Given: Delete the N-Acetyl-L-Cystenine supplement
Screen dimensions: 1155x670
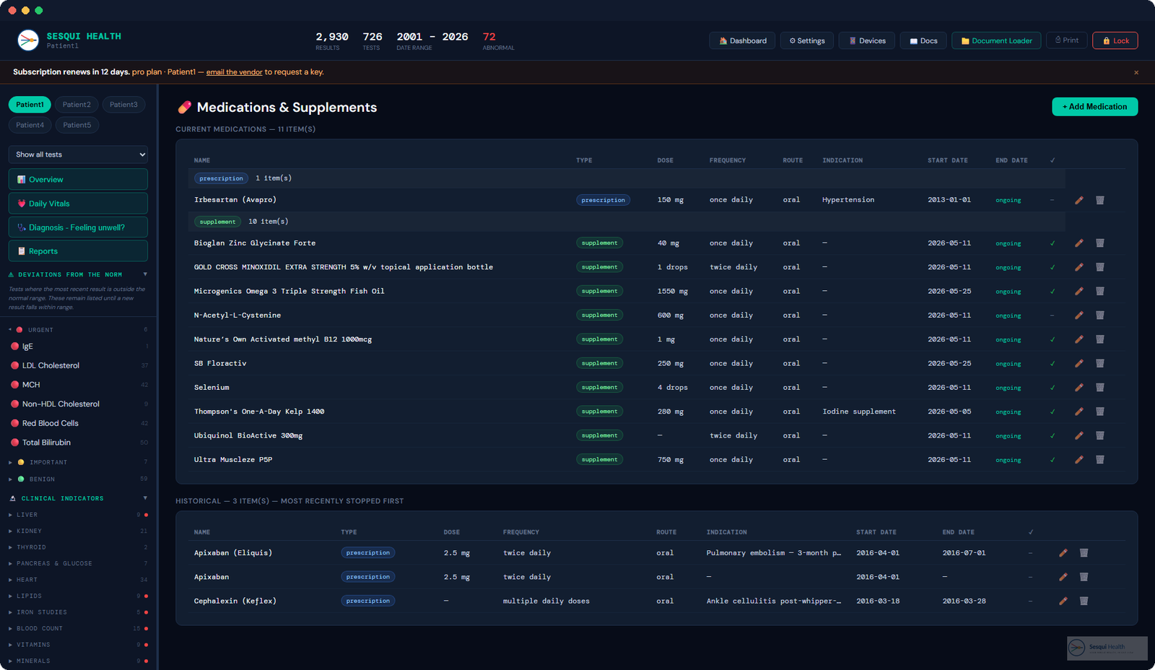Looking at the screenshot, I should (1100, 316).
